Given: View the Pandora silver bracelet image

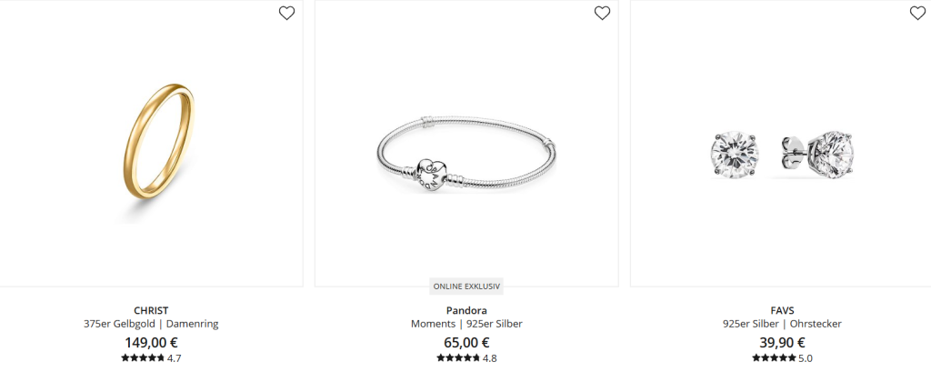Looking at the screenshot, I should coord(466,156).
